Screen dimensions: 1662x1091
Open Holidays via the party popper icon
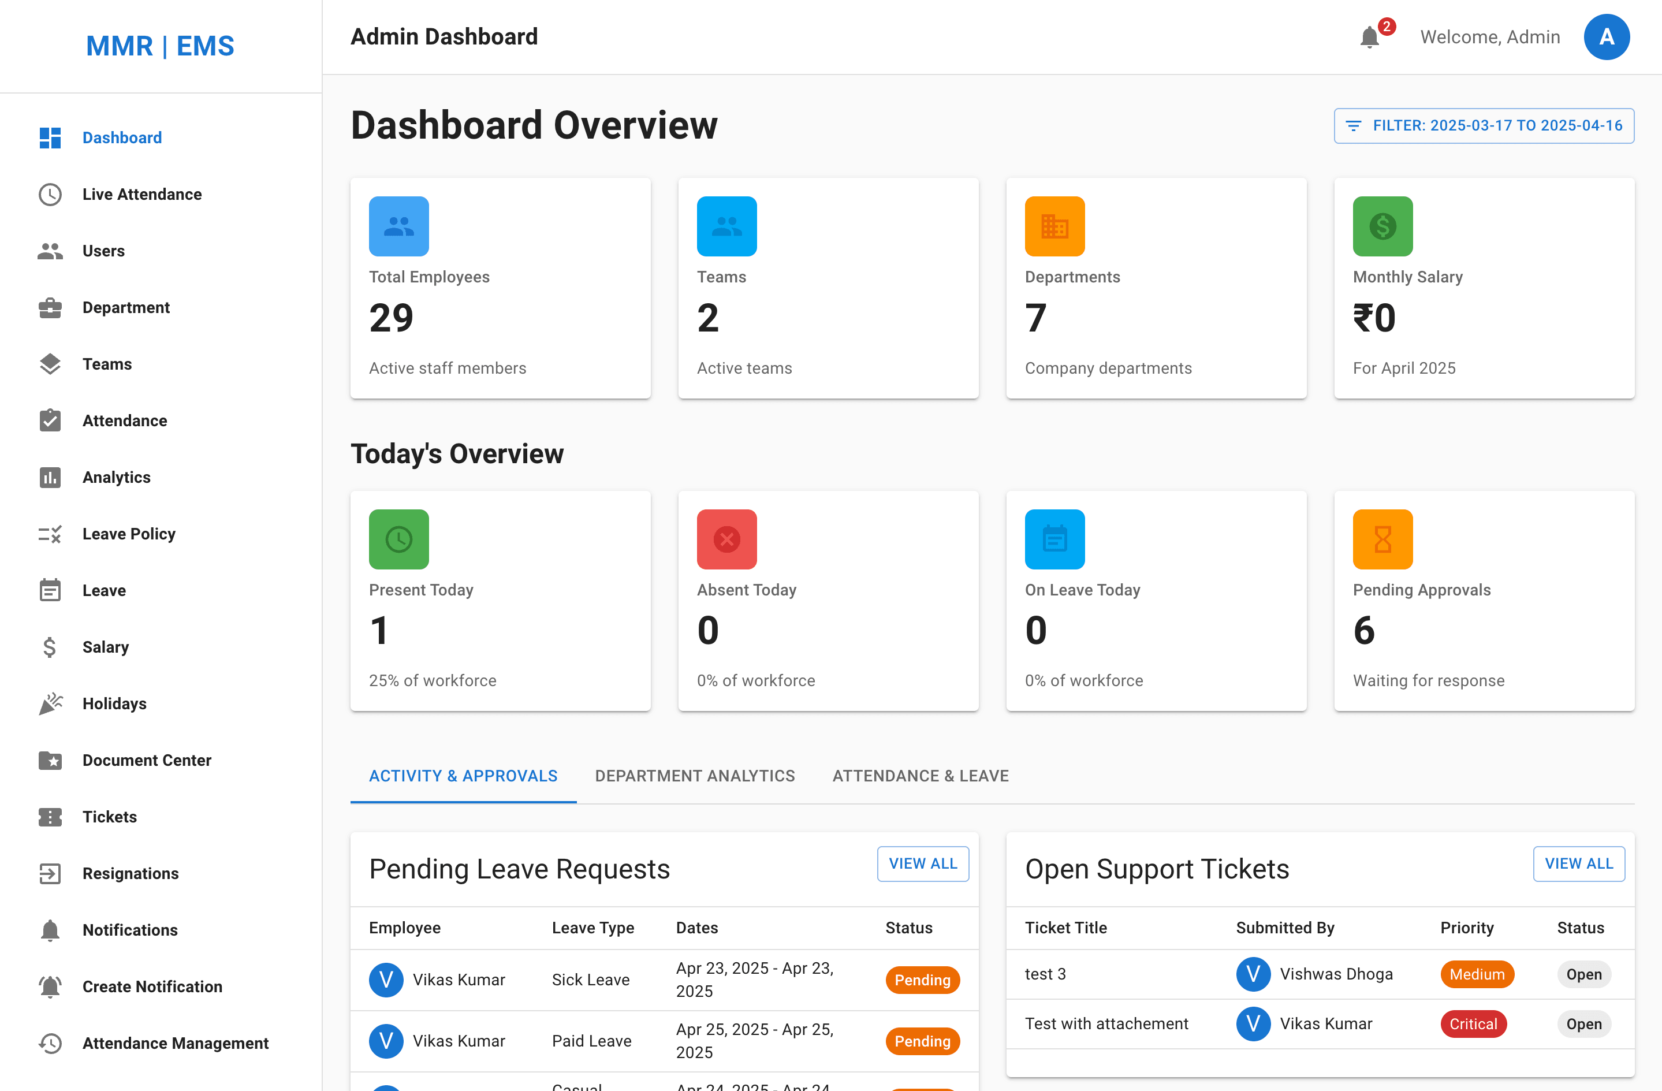50,703
